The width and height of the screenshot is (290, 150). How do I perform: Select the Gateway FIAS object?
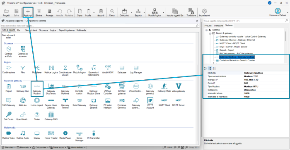pyautogui.click(x=51, y=117)
